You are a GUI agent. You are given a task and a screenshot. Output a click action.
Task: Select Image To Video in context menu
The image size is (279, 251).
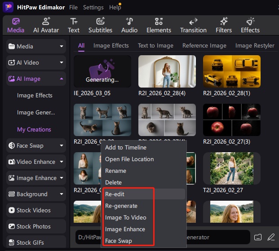[125, 217]
